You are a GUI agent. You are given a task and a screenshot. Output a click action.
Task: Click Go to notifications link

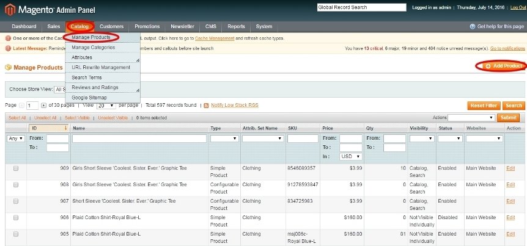coord(507,49)
